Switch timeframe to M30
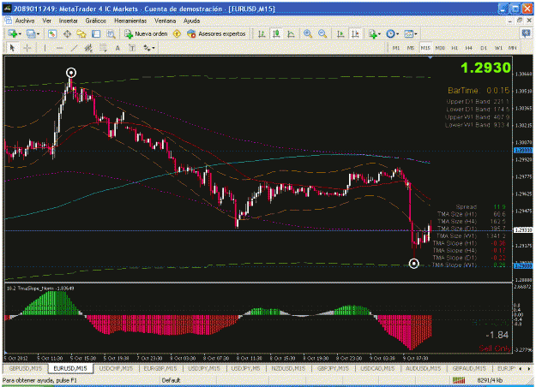536x387 pixels. click(x=440, y=48)
